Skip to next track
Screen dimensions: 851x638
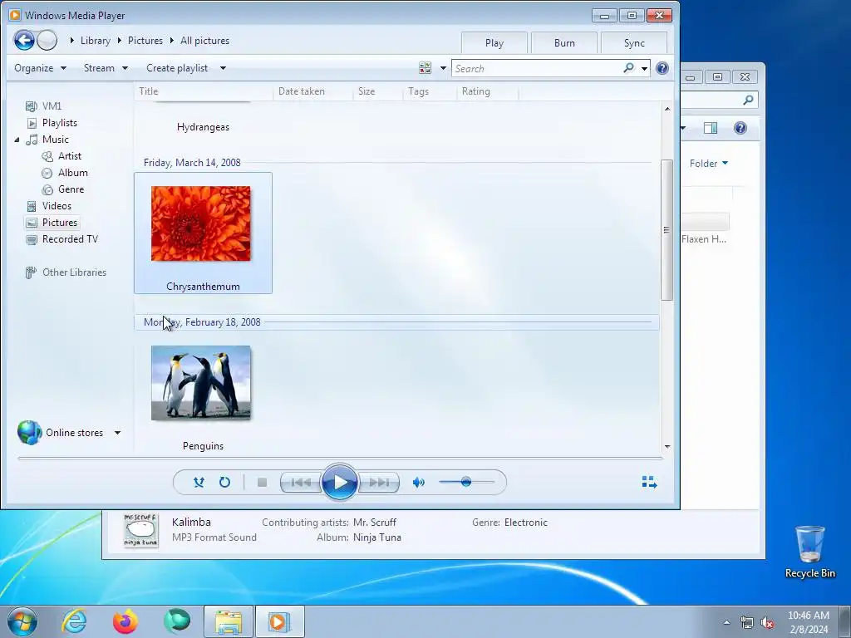[379, 483]
